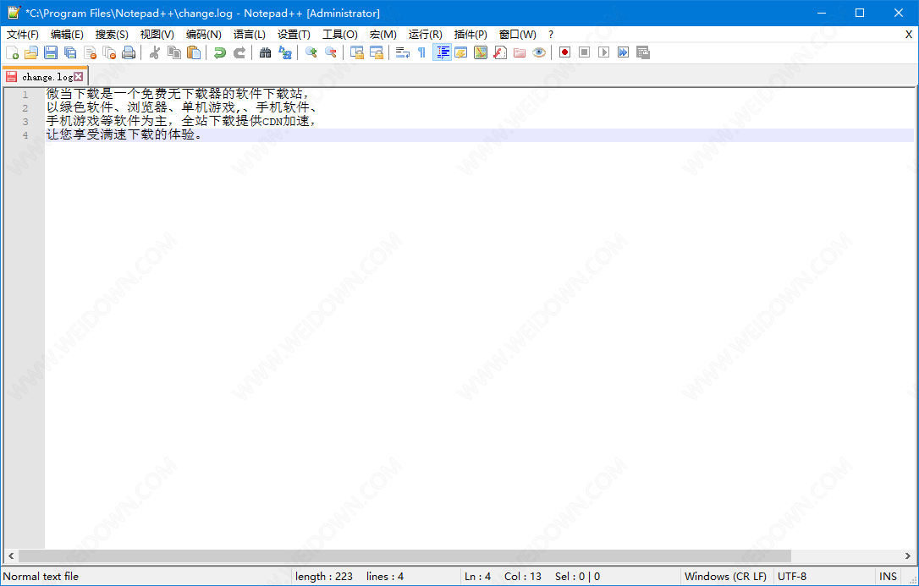Click line number 3 in margin

(25, 122)
